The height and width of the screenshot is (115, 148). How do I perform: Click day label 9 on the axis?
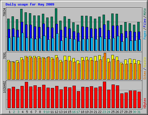pyautogui.click(x=44, y=112)
